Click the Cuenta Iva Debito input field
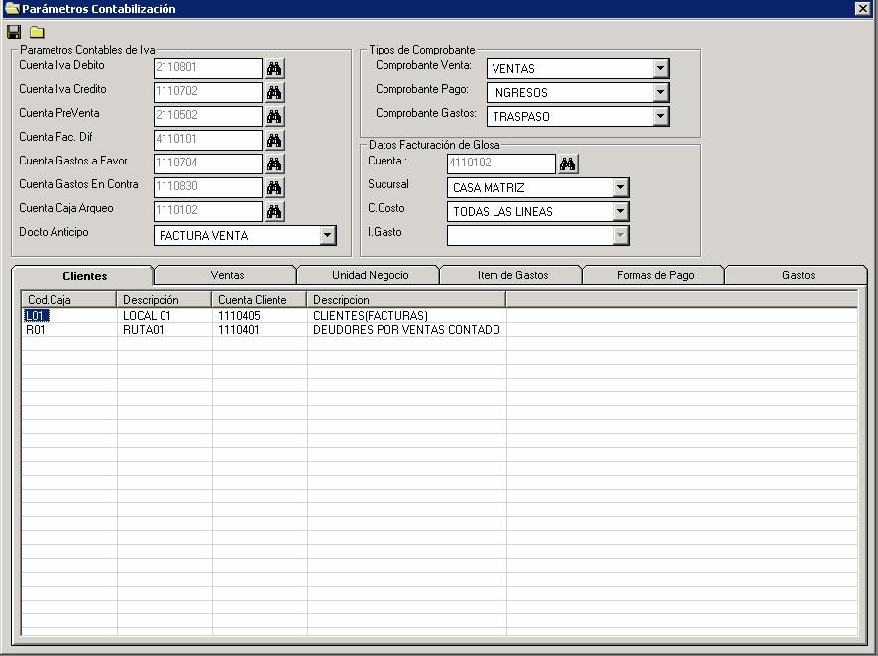 tap(208, 68)
